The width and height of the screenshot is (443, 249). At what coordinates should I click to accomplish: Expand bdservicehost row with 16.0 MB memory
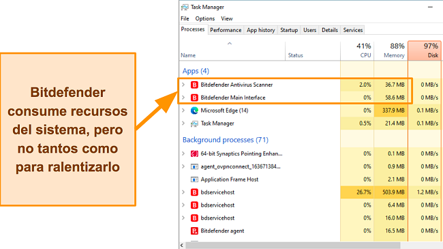(183, 218)
